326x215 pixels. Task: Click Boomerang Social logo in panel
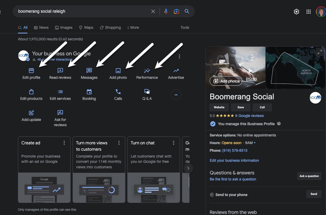coord(315,98)
